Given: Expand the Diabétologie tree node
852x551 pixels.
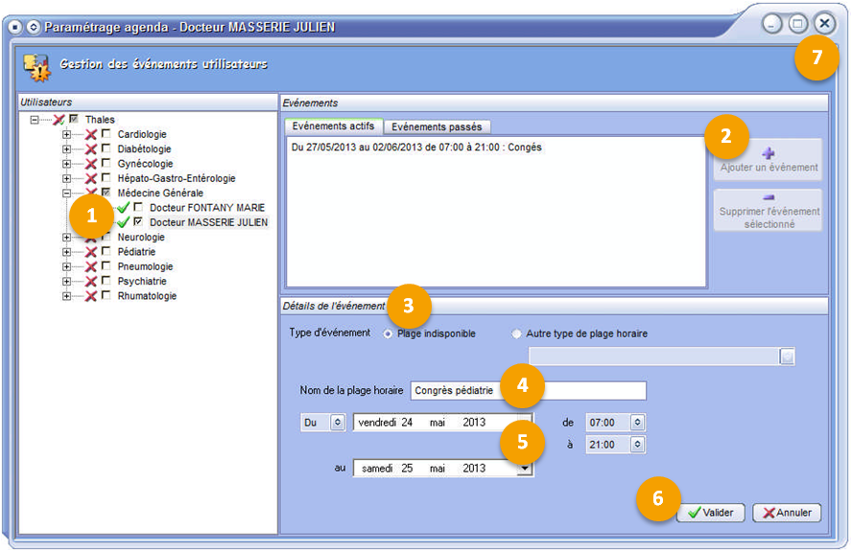Looking at the screenshot, I should (66, 149).
